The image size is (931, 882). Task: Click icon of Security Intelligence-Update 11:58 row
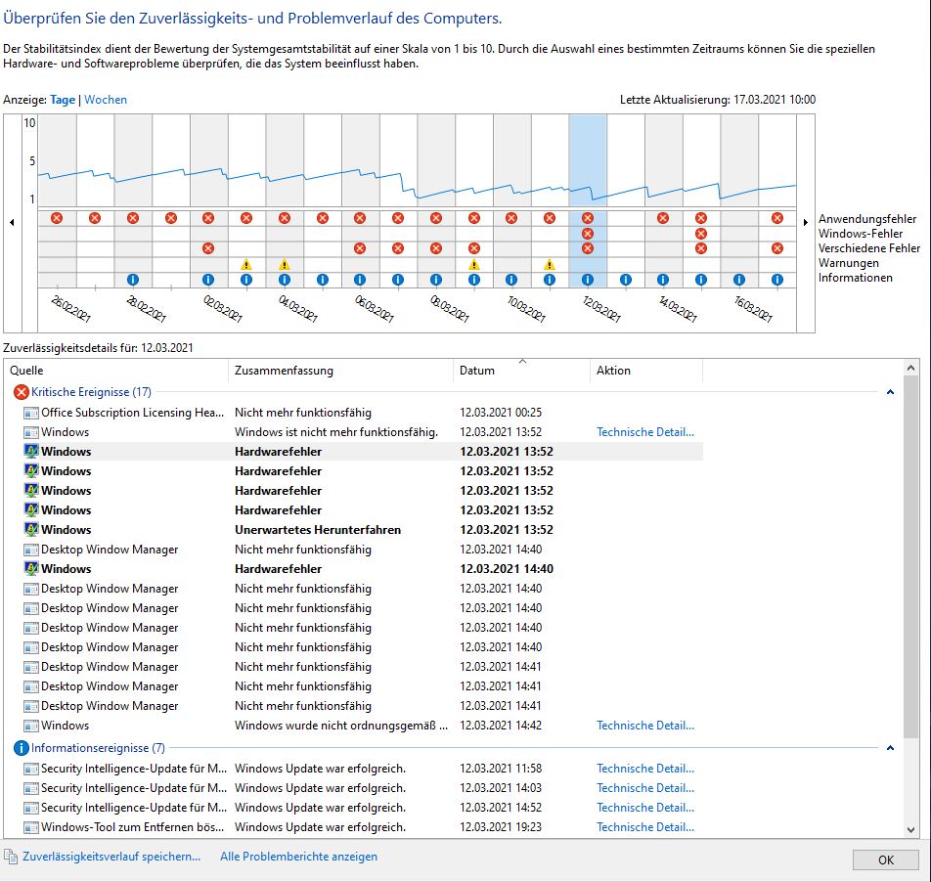click(31, 769)
